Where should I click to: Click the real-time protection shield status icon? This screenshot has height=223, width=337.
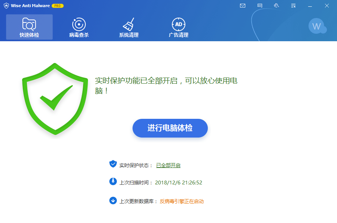[x=113, y=164]
